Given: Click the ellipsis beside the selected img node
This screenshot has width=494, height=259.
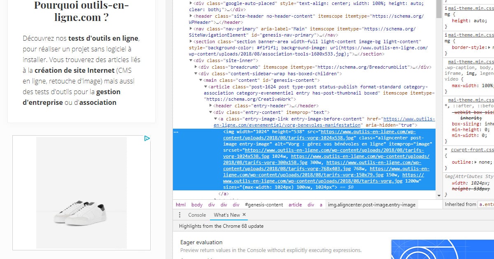Looking at the screenshot, I should [x=176, y=132].
